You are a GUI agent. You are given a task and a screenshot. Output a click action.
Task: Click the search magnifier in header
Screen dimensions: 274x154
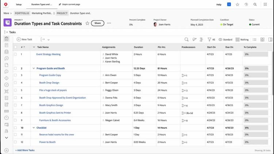255,4
